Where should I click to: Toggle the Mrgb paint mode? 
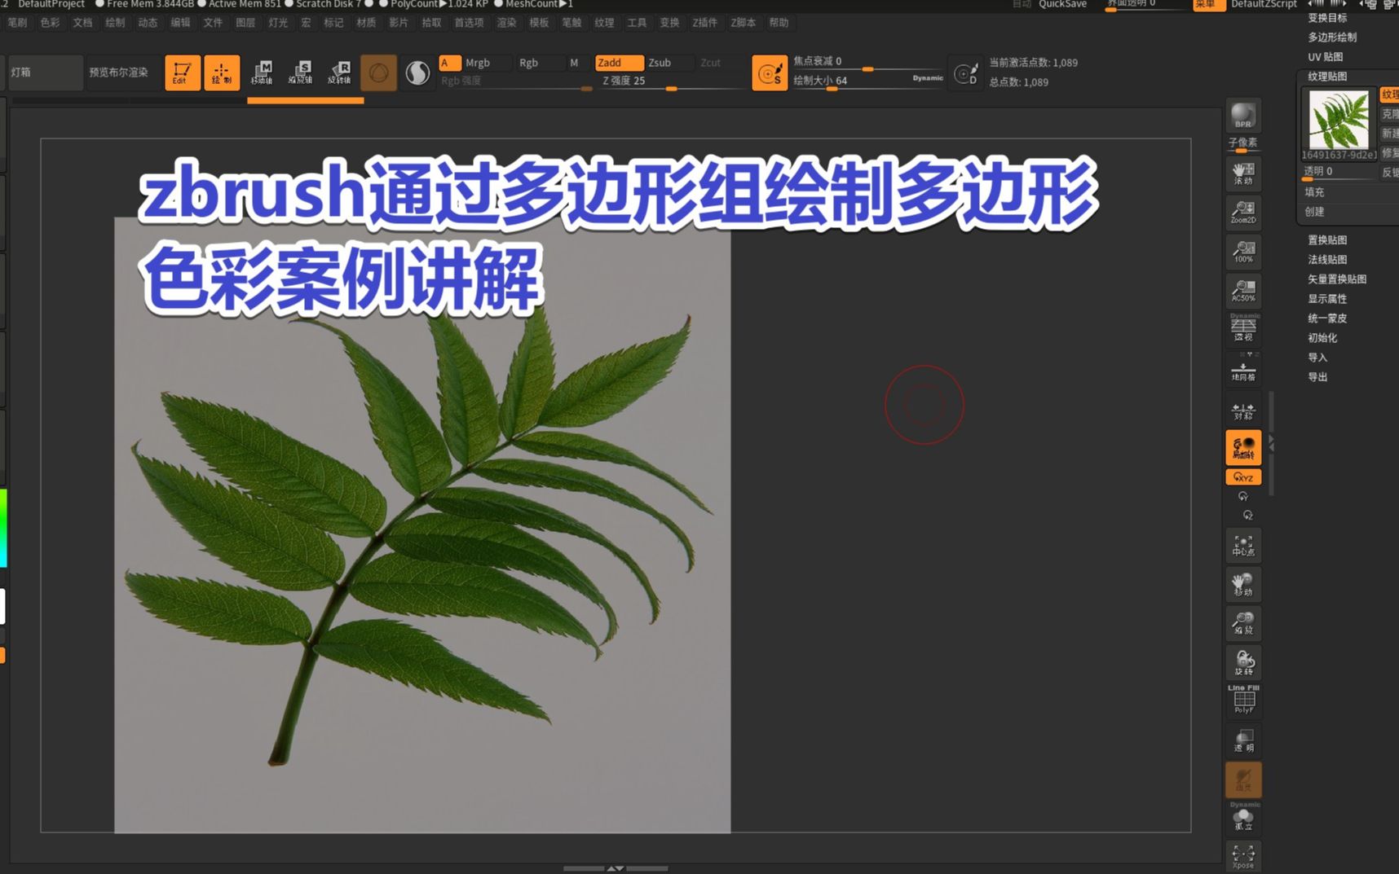[x=478, y=62]
